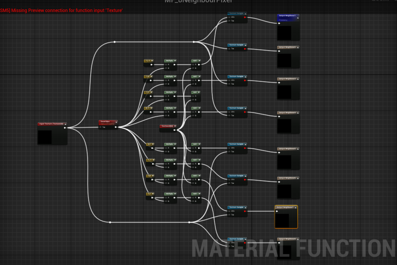This screenshot has width=397, height=265.
Task: Click output pin of Multiply fed by 0,-1
Action: (x=174, y=112)
